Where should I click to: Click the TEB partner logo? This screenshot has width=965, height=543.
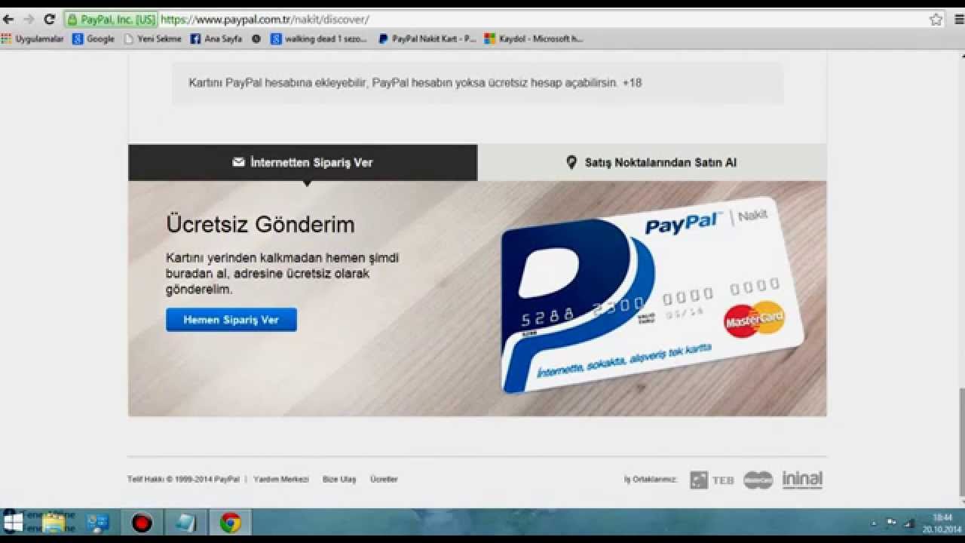click(x=712, y=480)
